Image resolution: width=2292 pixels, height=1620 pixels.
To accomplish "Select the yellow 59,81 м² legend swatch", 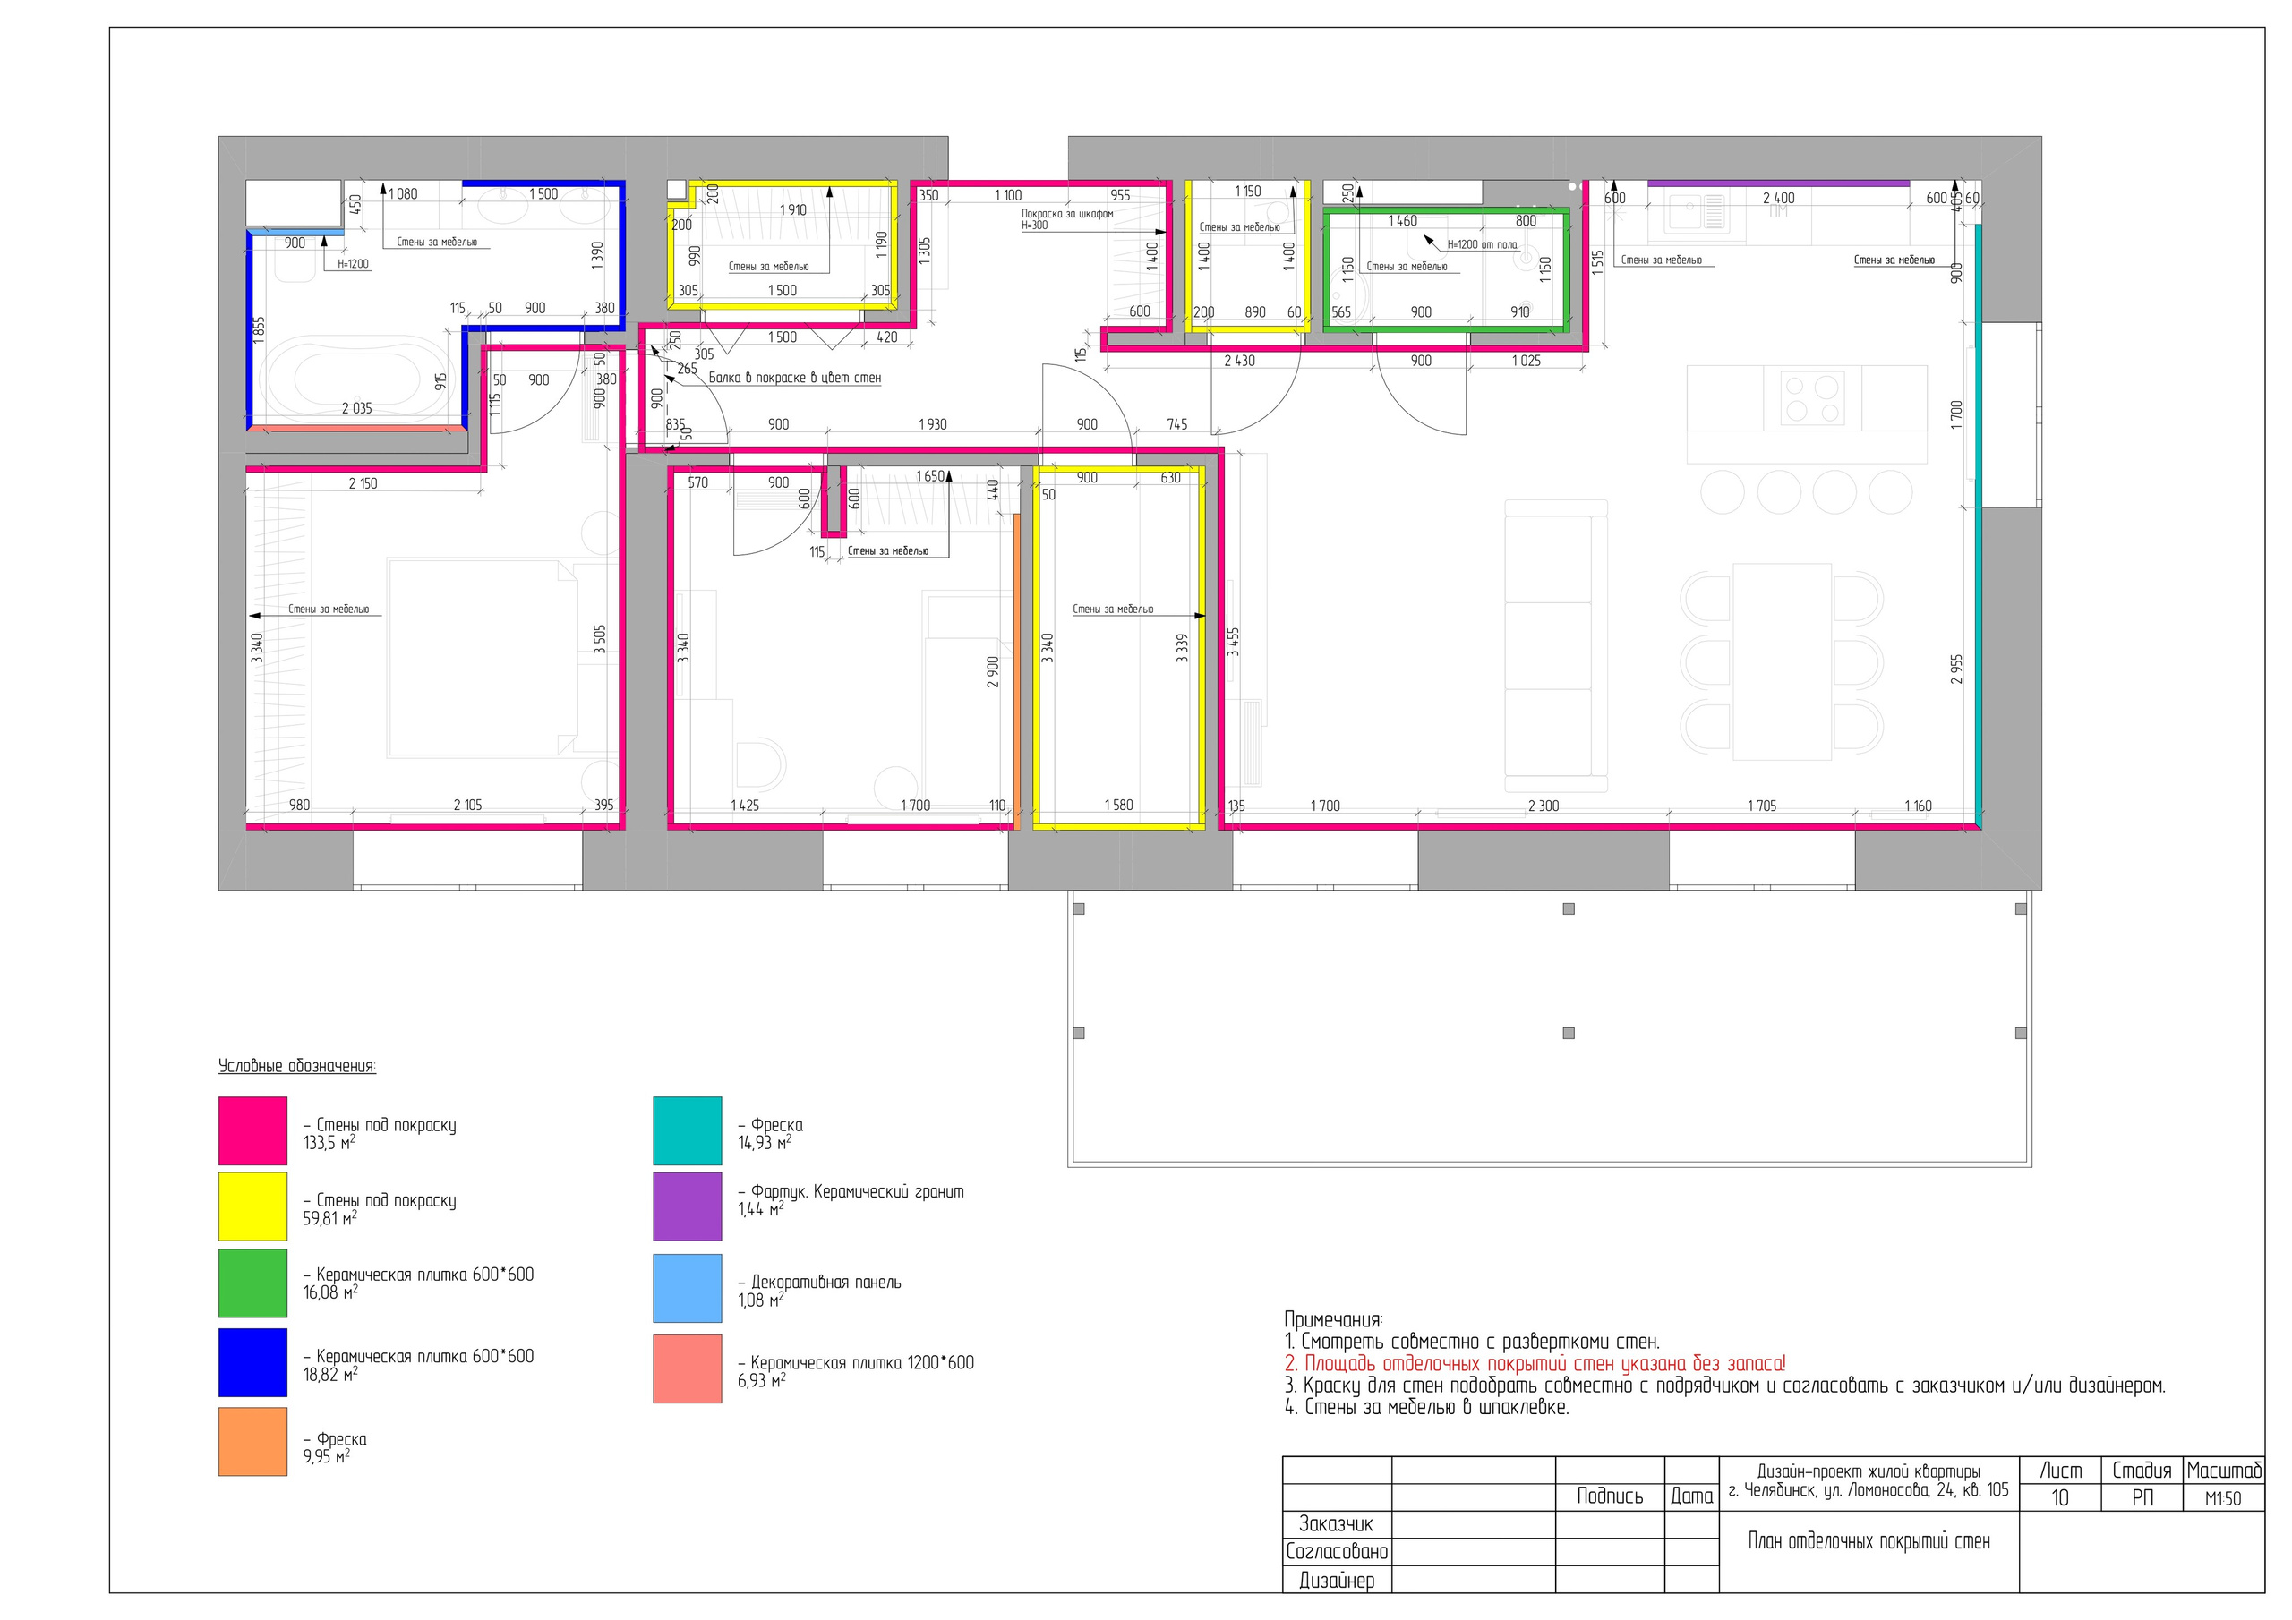I will (x=252, y=1206).
